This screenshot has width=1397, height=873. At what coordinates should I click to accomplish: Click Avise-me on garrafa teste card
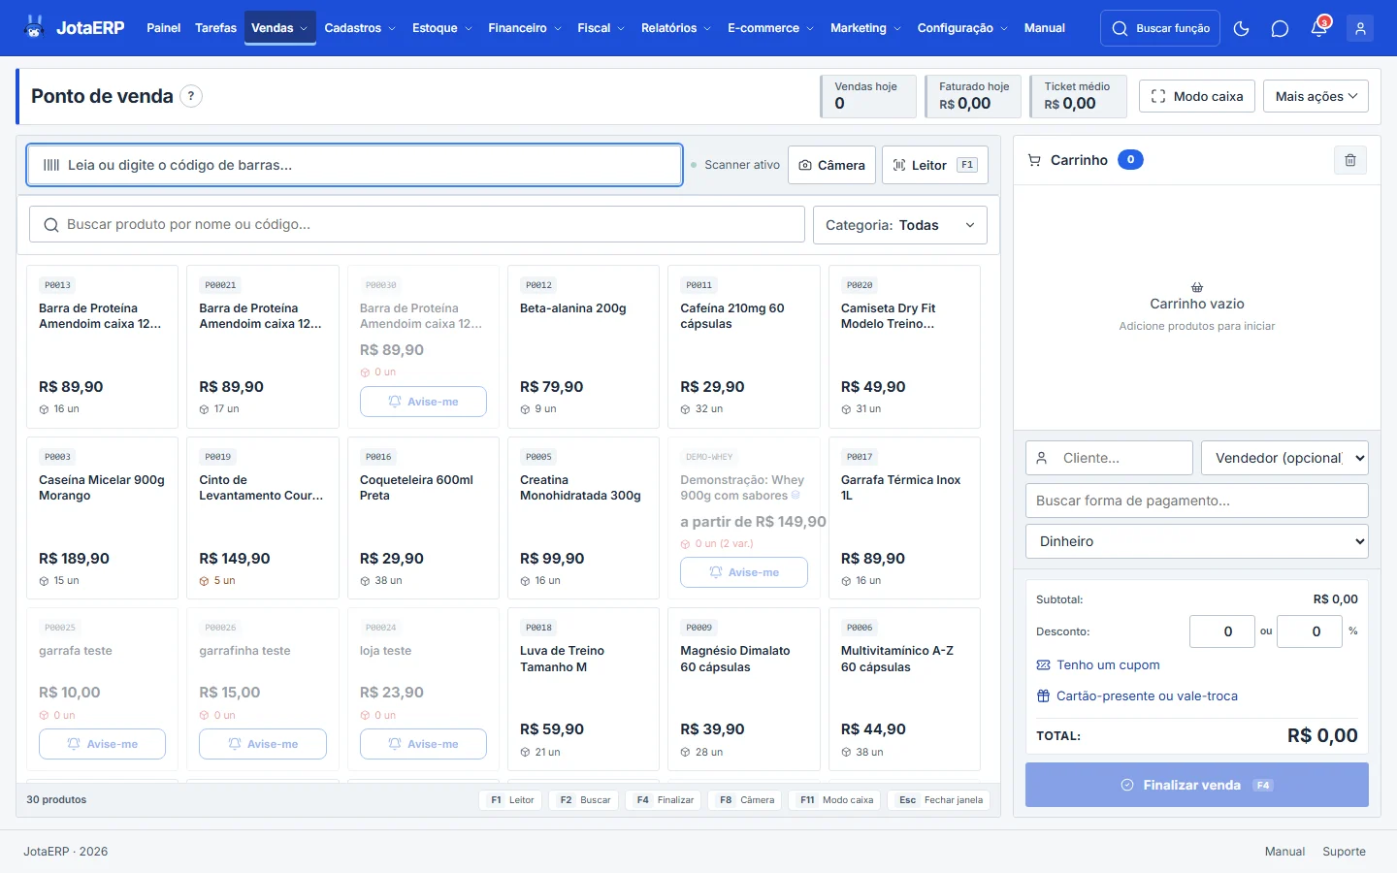coord(102,744)
